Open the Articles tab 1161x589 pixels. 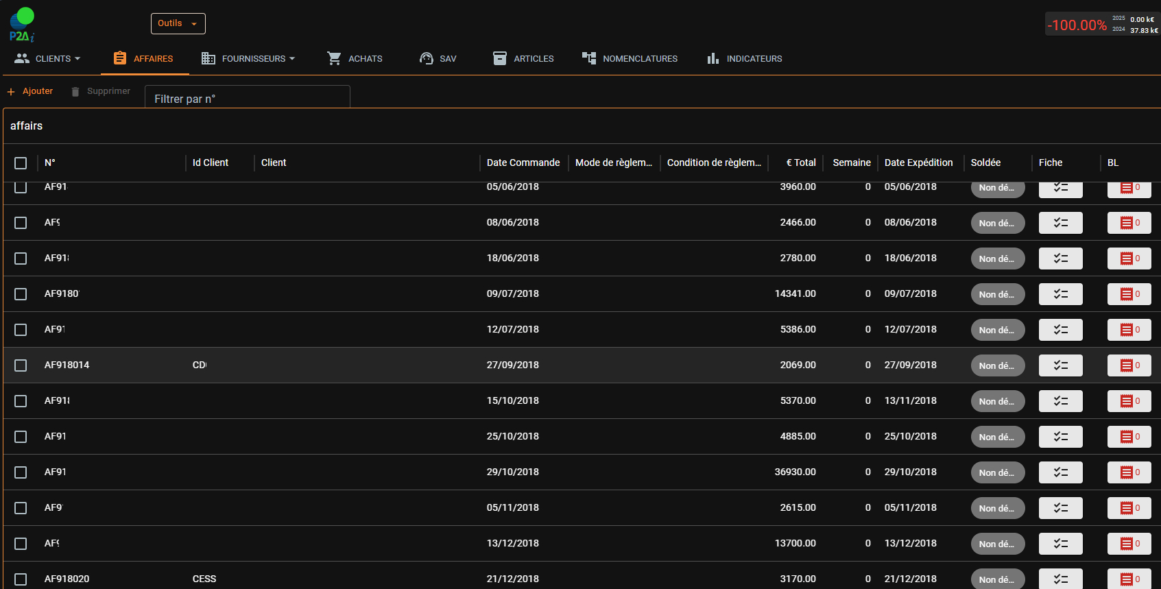click(524, 58)
